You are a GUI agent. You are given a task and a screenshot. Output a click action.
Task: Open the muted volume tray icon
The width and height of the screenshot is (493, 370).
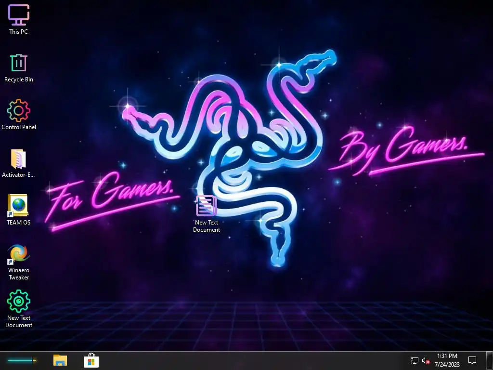pos(426,360)
